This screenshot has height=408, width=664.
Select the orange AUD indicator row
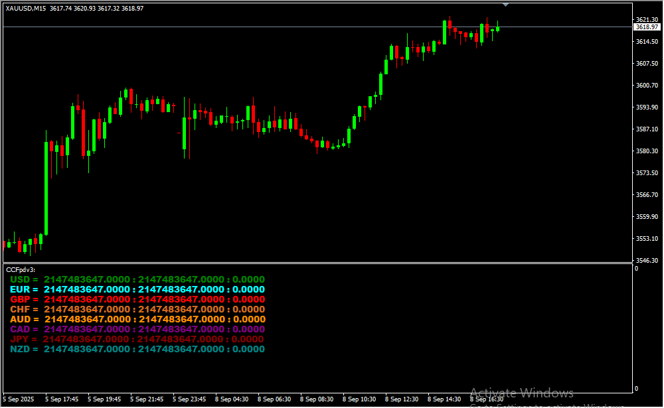(137, 319)
